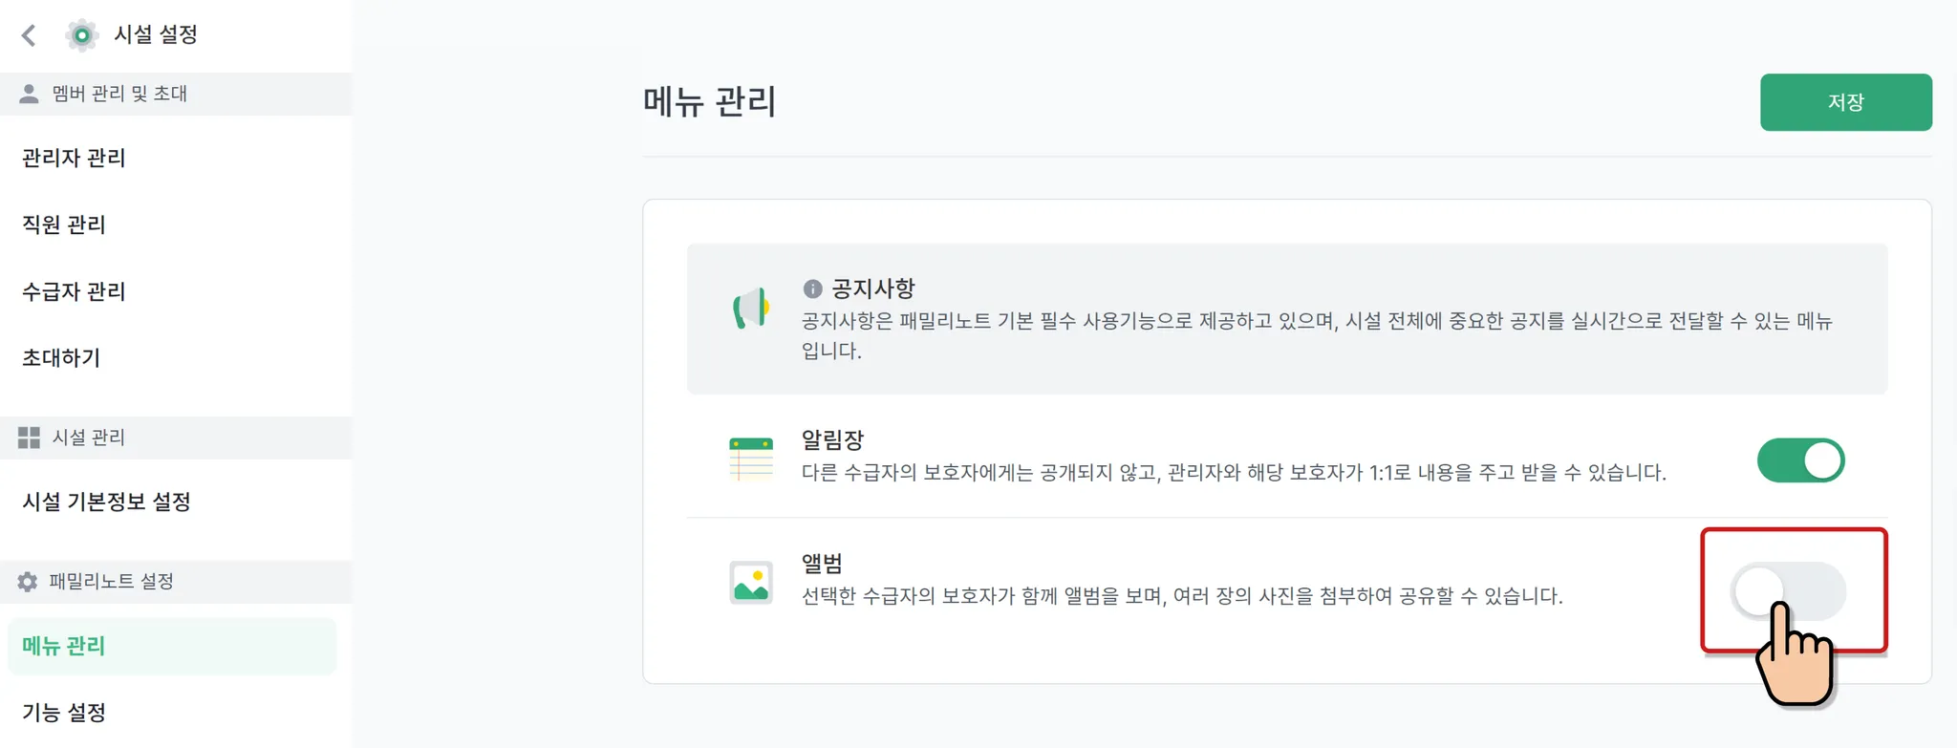Open 기능 설정 in sidebar

coord(64,713)
